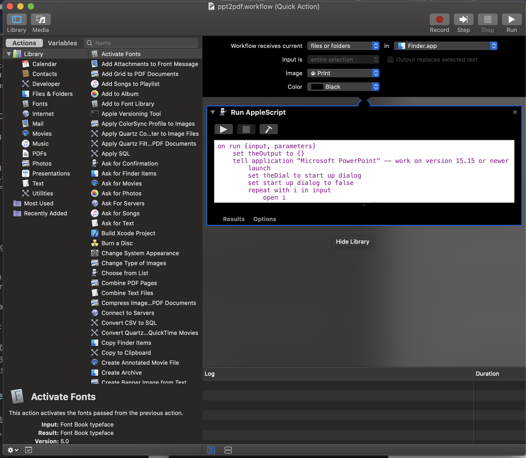The width and height of the screenshot is (526, 458).
Task: Select the Change System Appearance action
Action: coord(145,253)
